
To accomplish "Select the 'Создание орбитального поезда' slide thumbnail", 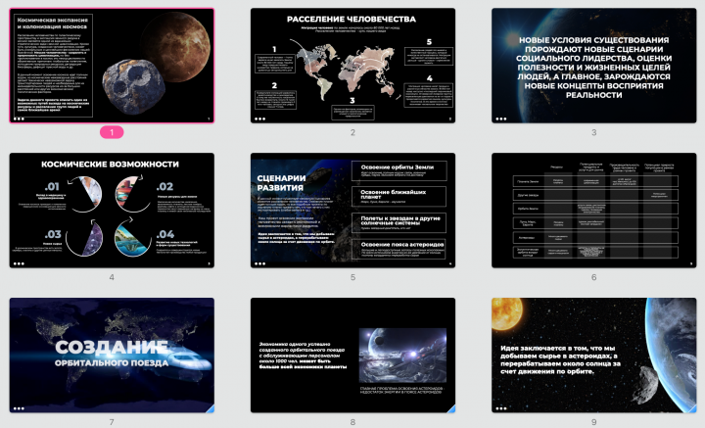I will (x=112, y=356).
